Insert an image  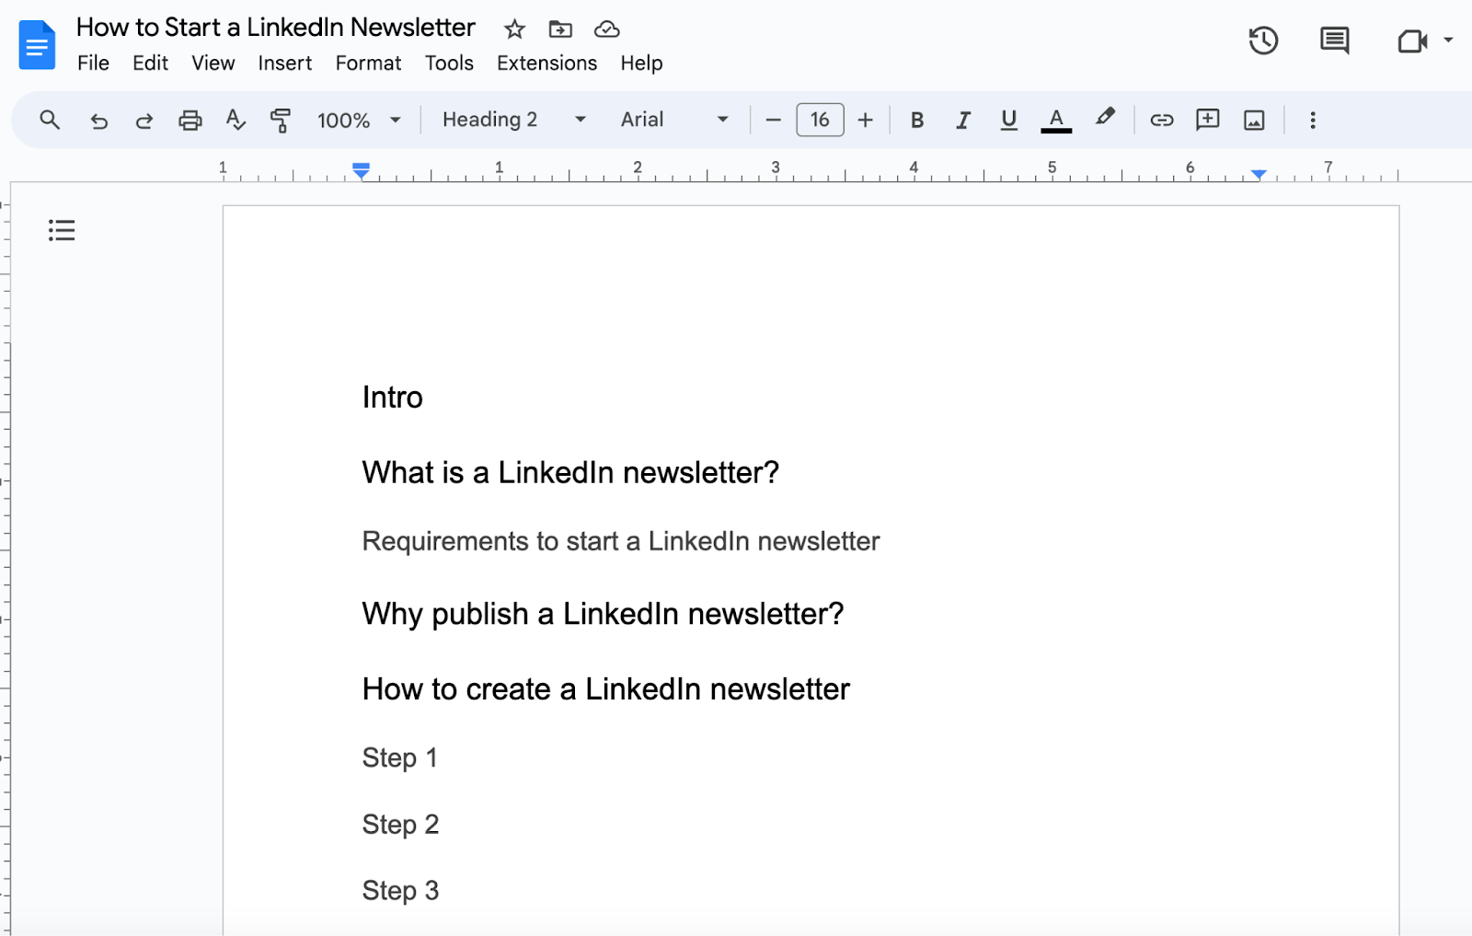1254,121
